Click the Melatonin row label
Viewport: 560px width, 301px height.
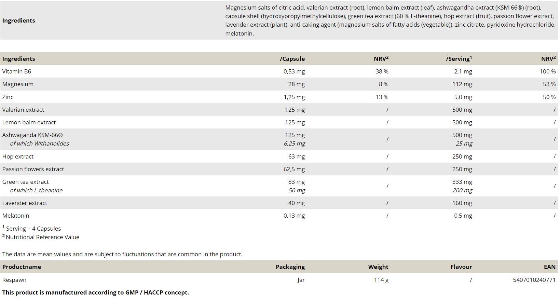pyautogui.click(x=16, y=216)
